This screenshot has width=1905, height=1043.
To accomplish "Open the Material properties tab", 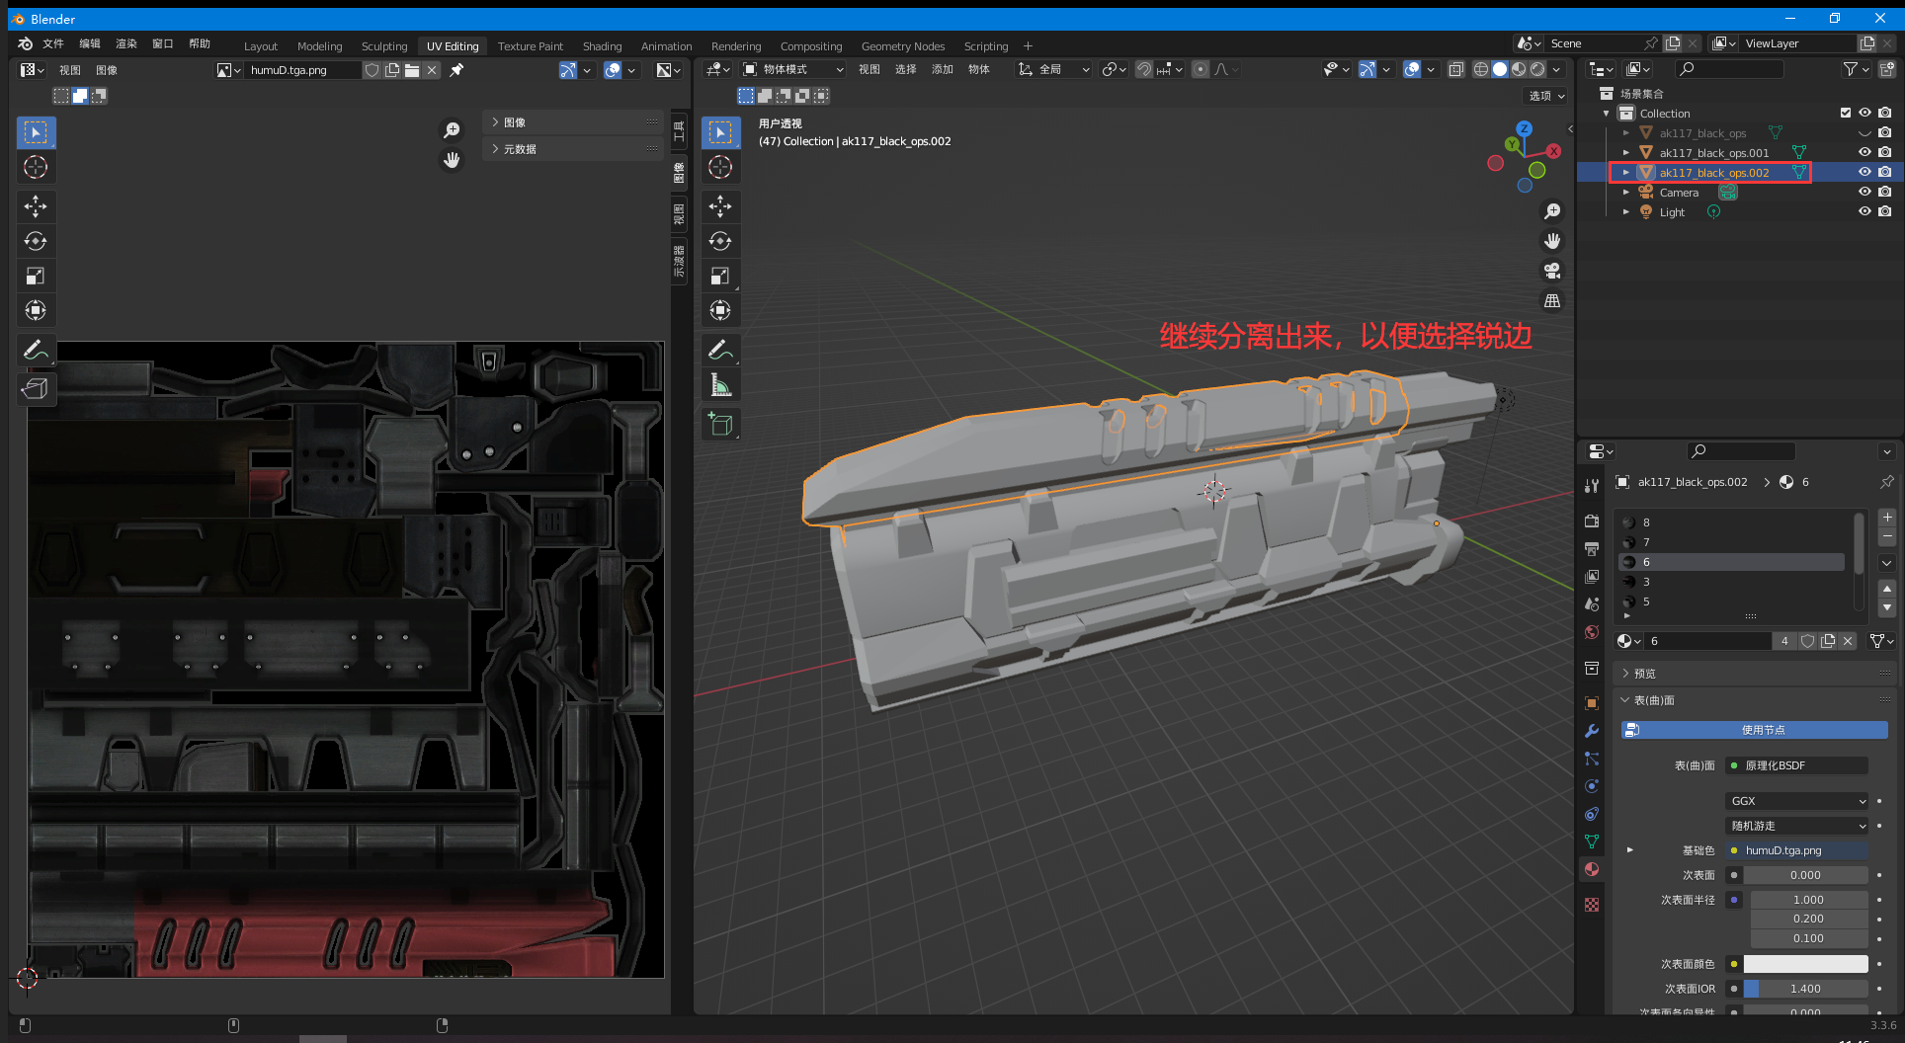I will (x=1591, y=869).
